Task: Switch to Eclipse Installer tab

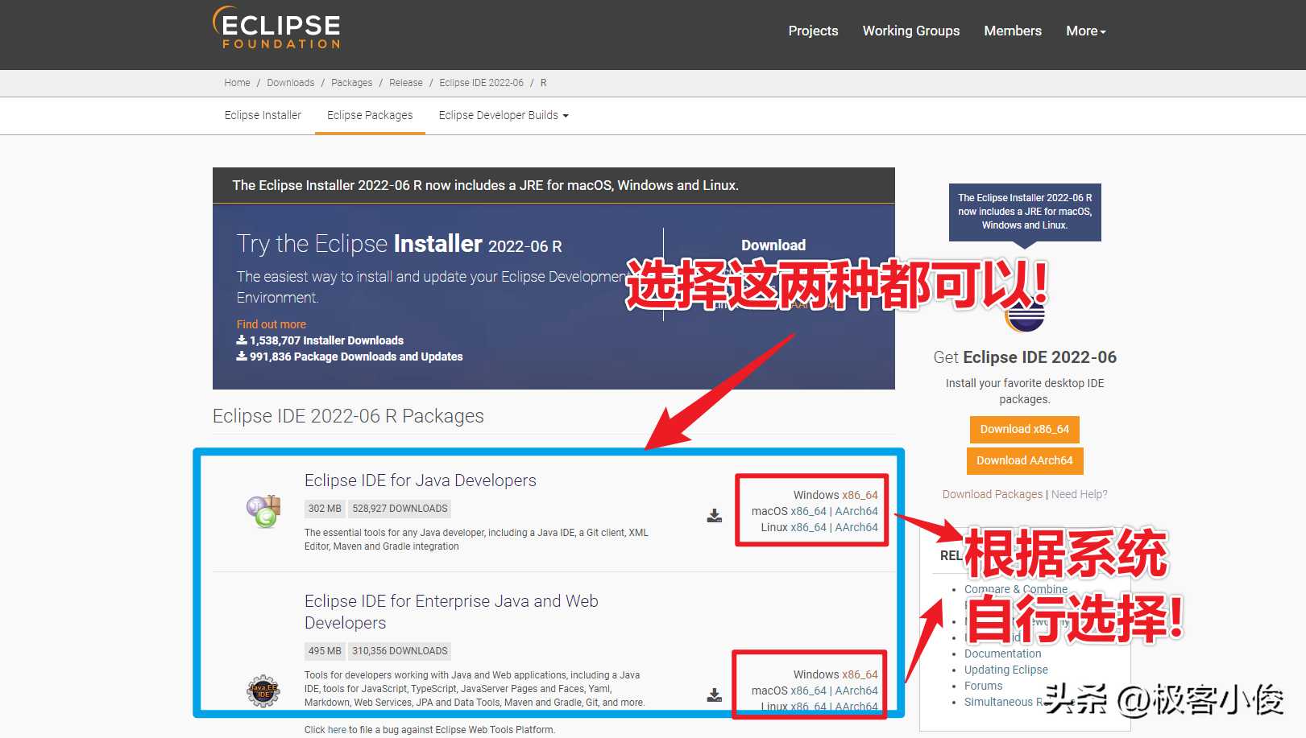Action: (263, 115)
